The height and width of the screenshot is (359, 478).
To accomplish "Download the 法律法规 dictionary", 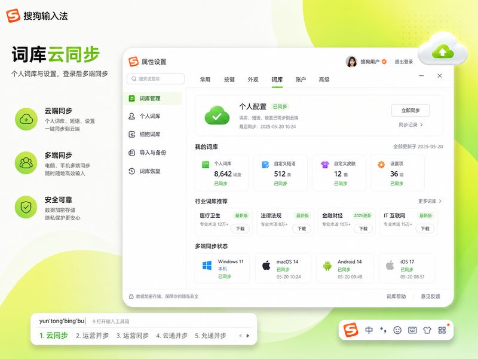I will tap(302, 229).
